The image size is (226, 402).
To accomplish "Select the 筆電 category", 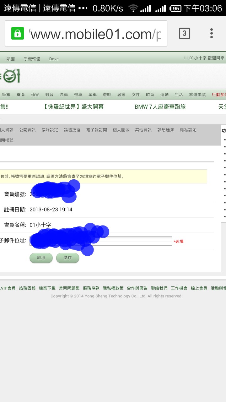I will tap(6, 95).
